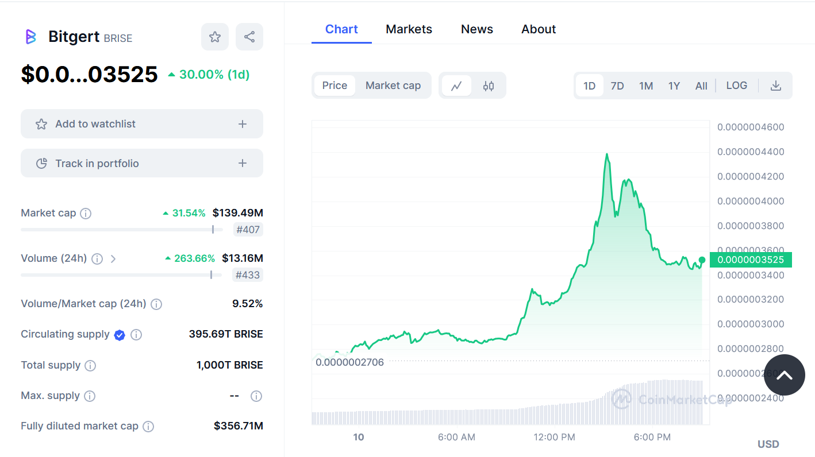Click the 30.00% (1d) change indicator
The image size is (815, 457).
(x=209, y=75)
